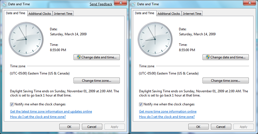Click the analog clock face in left window
Image resolution: width=258 pixels, height=134 pixels.
pyautogui.click(x=26, y=39)
